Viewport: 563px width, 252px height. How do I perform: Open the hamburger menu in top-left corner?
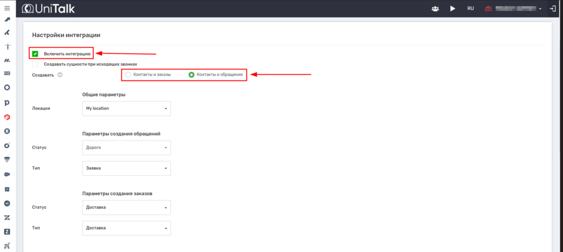pyautogui.click(x=7, y=8)
